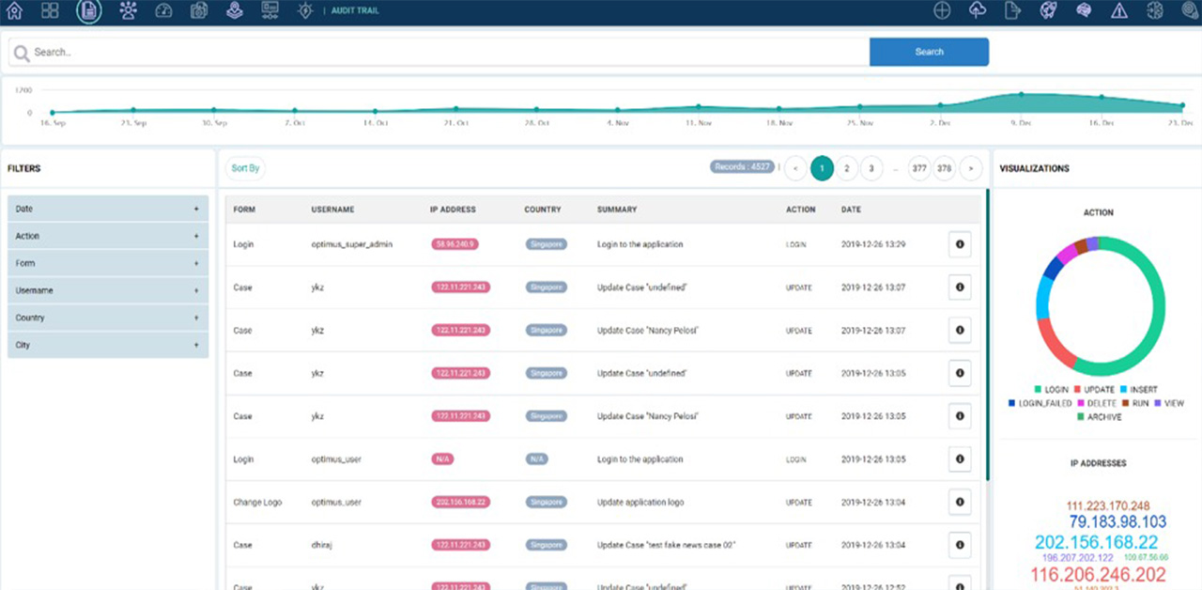The height and width of the screenshot is (590, 1202).
Task: Click the 9 Dec peak on timeline
Action: [x=1021, y=94]
